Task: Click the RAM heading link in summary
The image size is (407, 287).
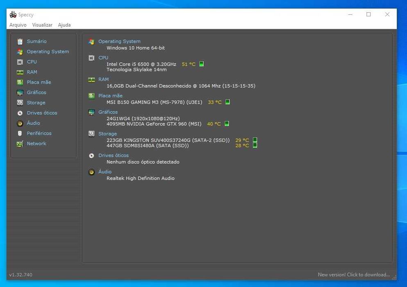Action: [103, 79]
